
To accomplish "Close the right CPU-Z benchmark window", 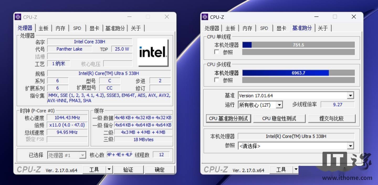I will pyautogui.click(x=354, y=17).
